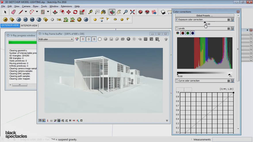Select the Paint Bucket tool
This screenshot has width=253, height=142.
click(x=103, y=12)
